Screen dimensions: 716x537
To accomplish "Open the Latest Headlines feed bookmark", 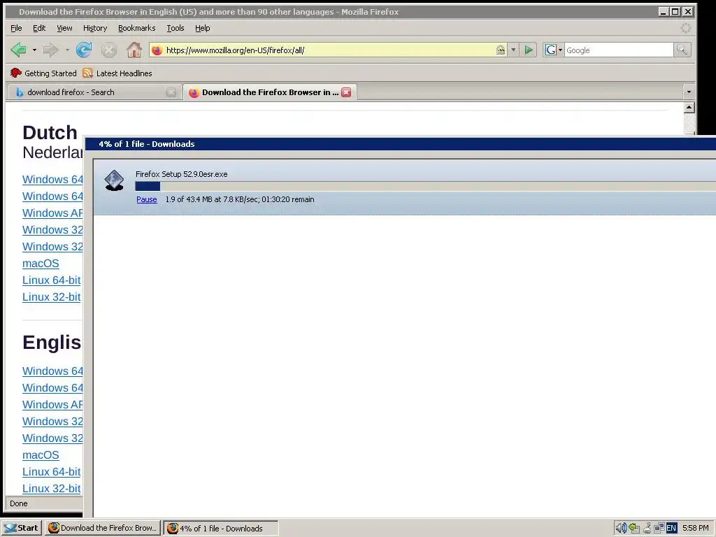I will 117,73.
